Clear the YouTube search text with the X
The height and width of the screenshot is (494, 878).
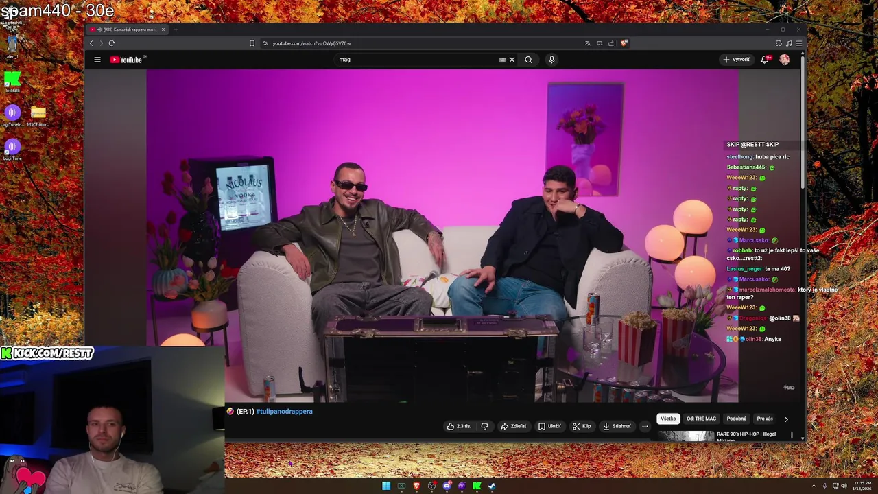(512, 60)
